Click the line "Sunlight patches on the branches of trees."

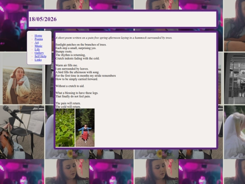(81, 45)
